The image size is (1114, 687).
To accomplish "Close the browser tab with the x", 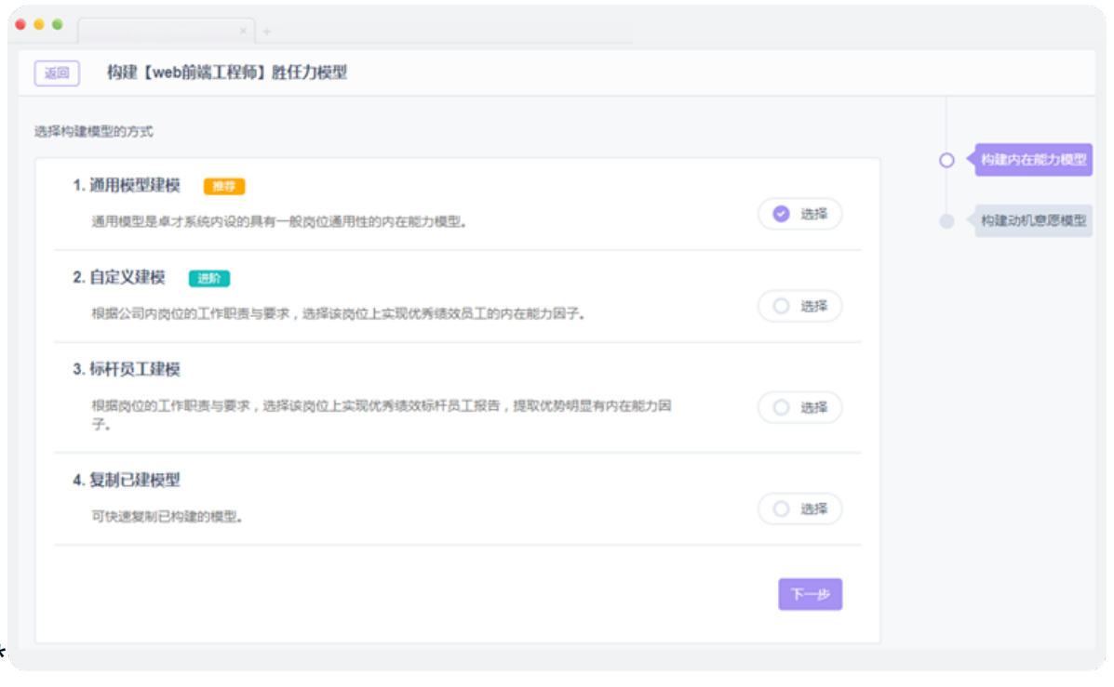I will click(x=244, y=32).
